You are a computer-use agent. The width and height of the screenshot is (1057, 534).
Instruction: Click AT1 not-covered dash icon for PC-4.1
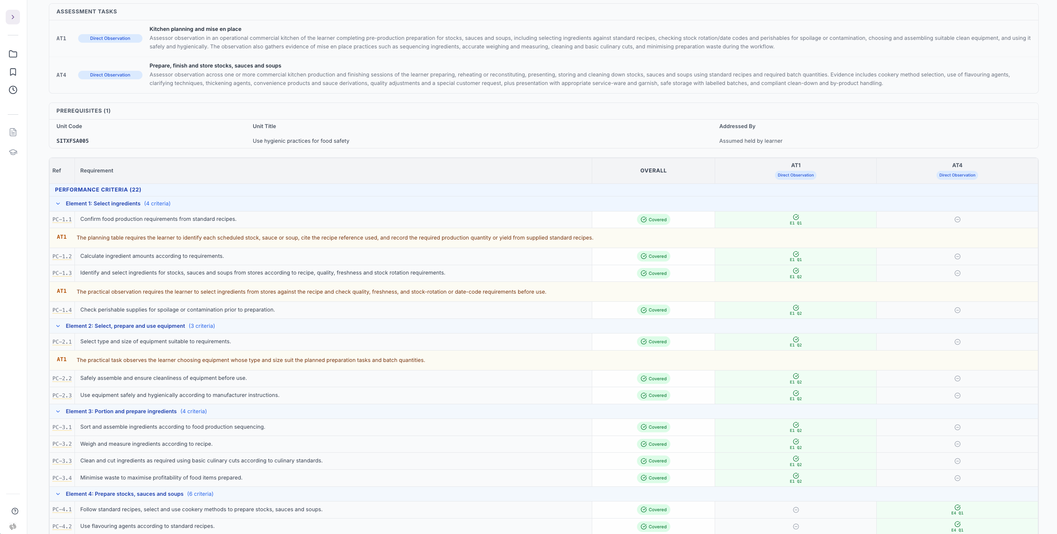click(796, 510)
